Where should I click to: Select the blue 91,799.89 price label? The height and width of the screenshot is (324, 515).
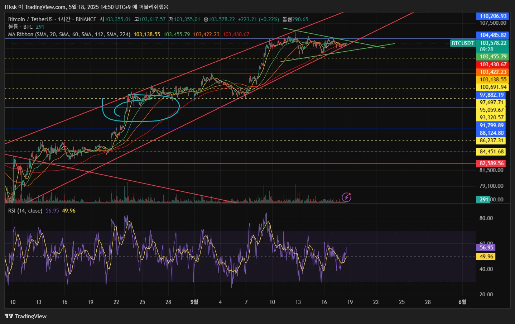click(x=491, y=125)
